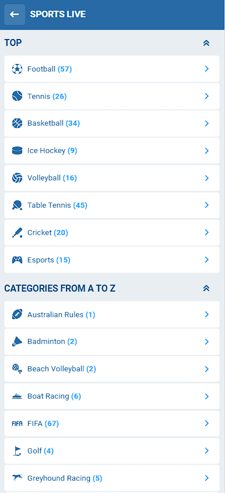Click the Badminton shuttlecock icon

pos(17,342)
